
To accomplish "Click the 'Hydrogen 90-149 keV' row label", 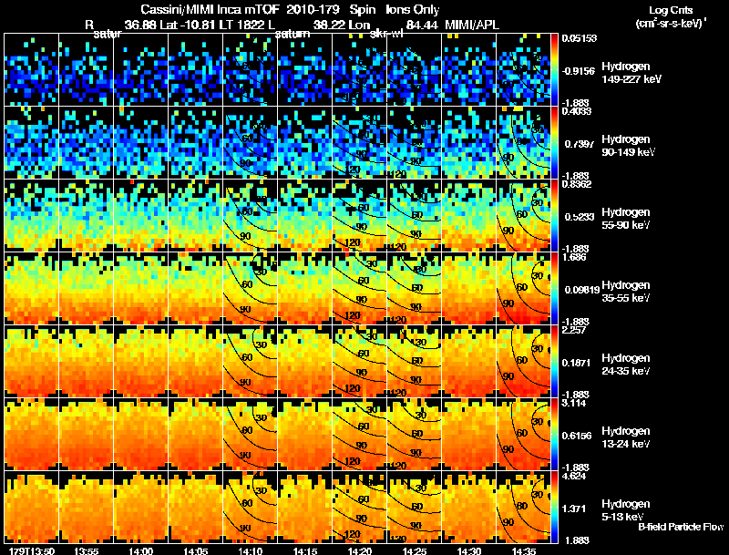I will 628,146.
